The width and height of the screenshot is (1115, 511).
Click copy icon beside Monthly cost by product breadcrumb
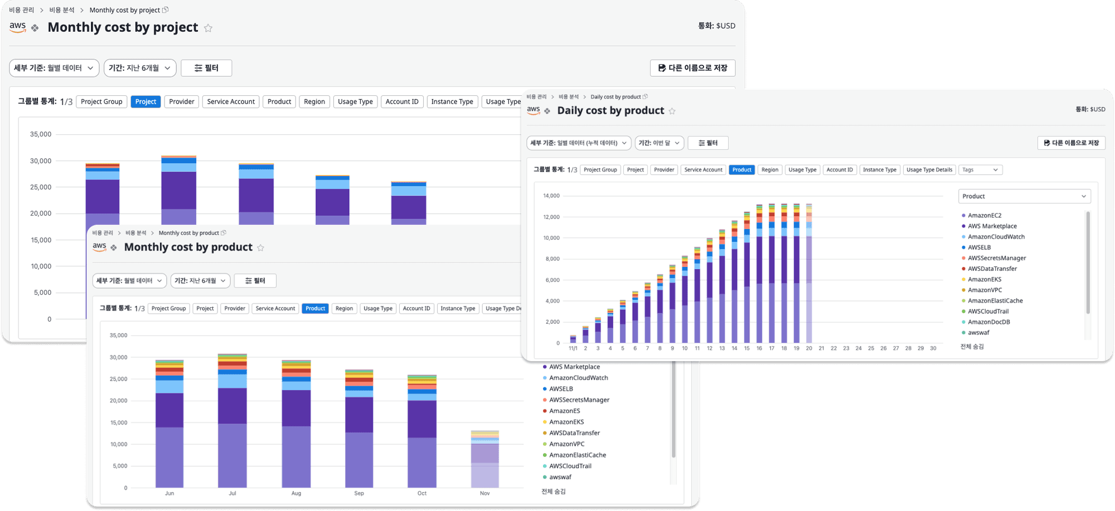(224, 233)
